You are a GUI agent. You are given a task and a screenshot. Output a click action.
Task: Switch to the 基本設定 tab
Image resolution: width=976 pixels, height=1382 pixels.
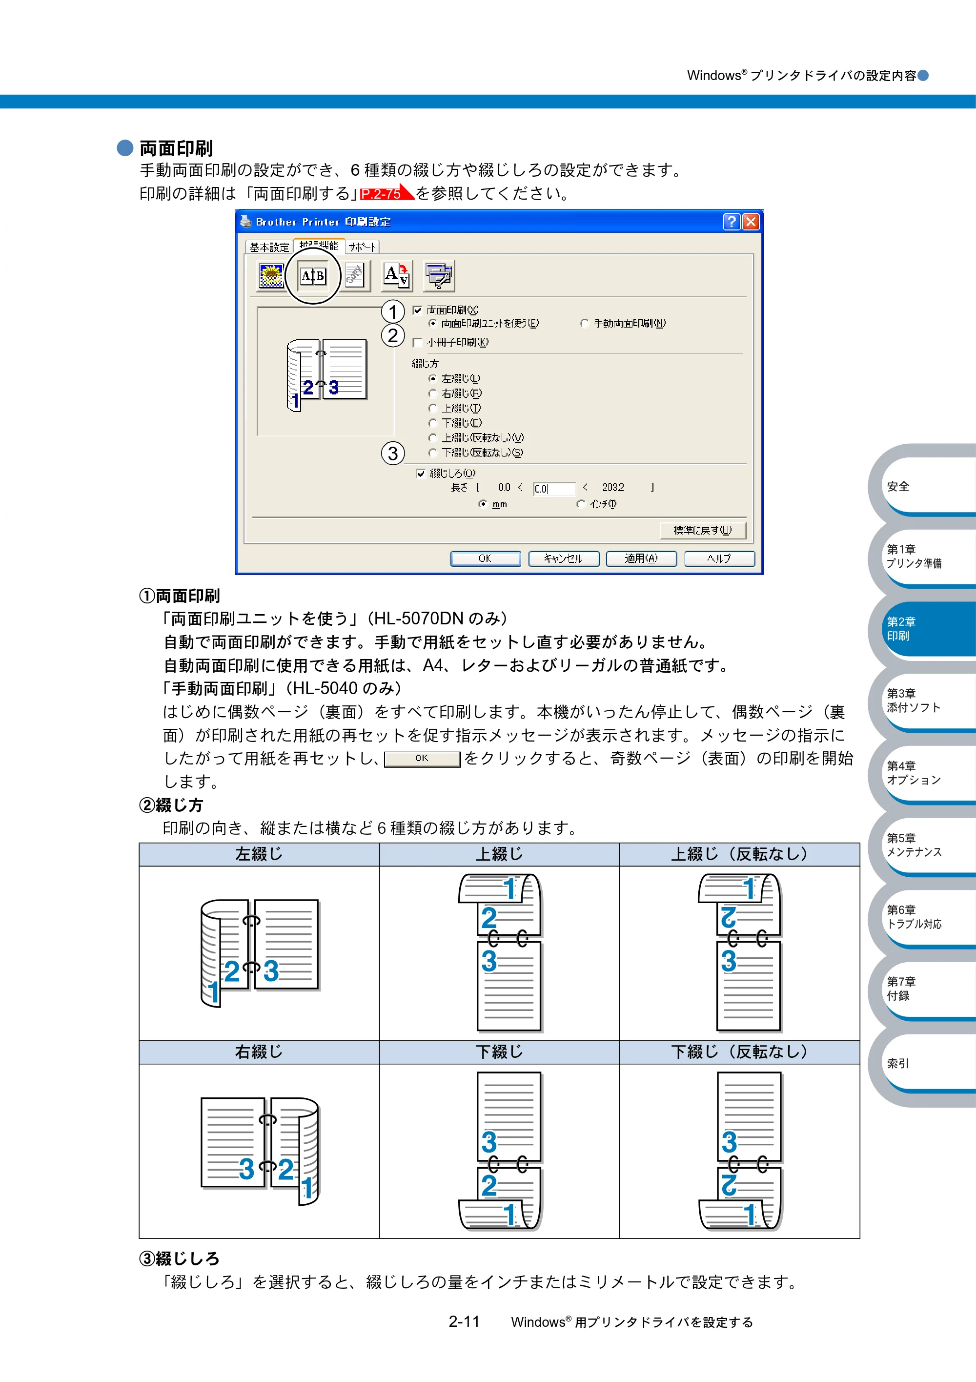(269, 248)
